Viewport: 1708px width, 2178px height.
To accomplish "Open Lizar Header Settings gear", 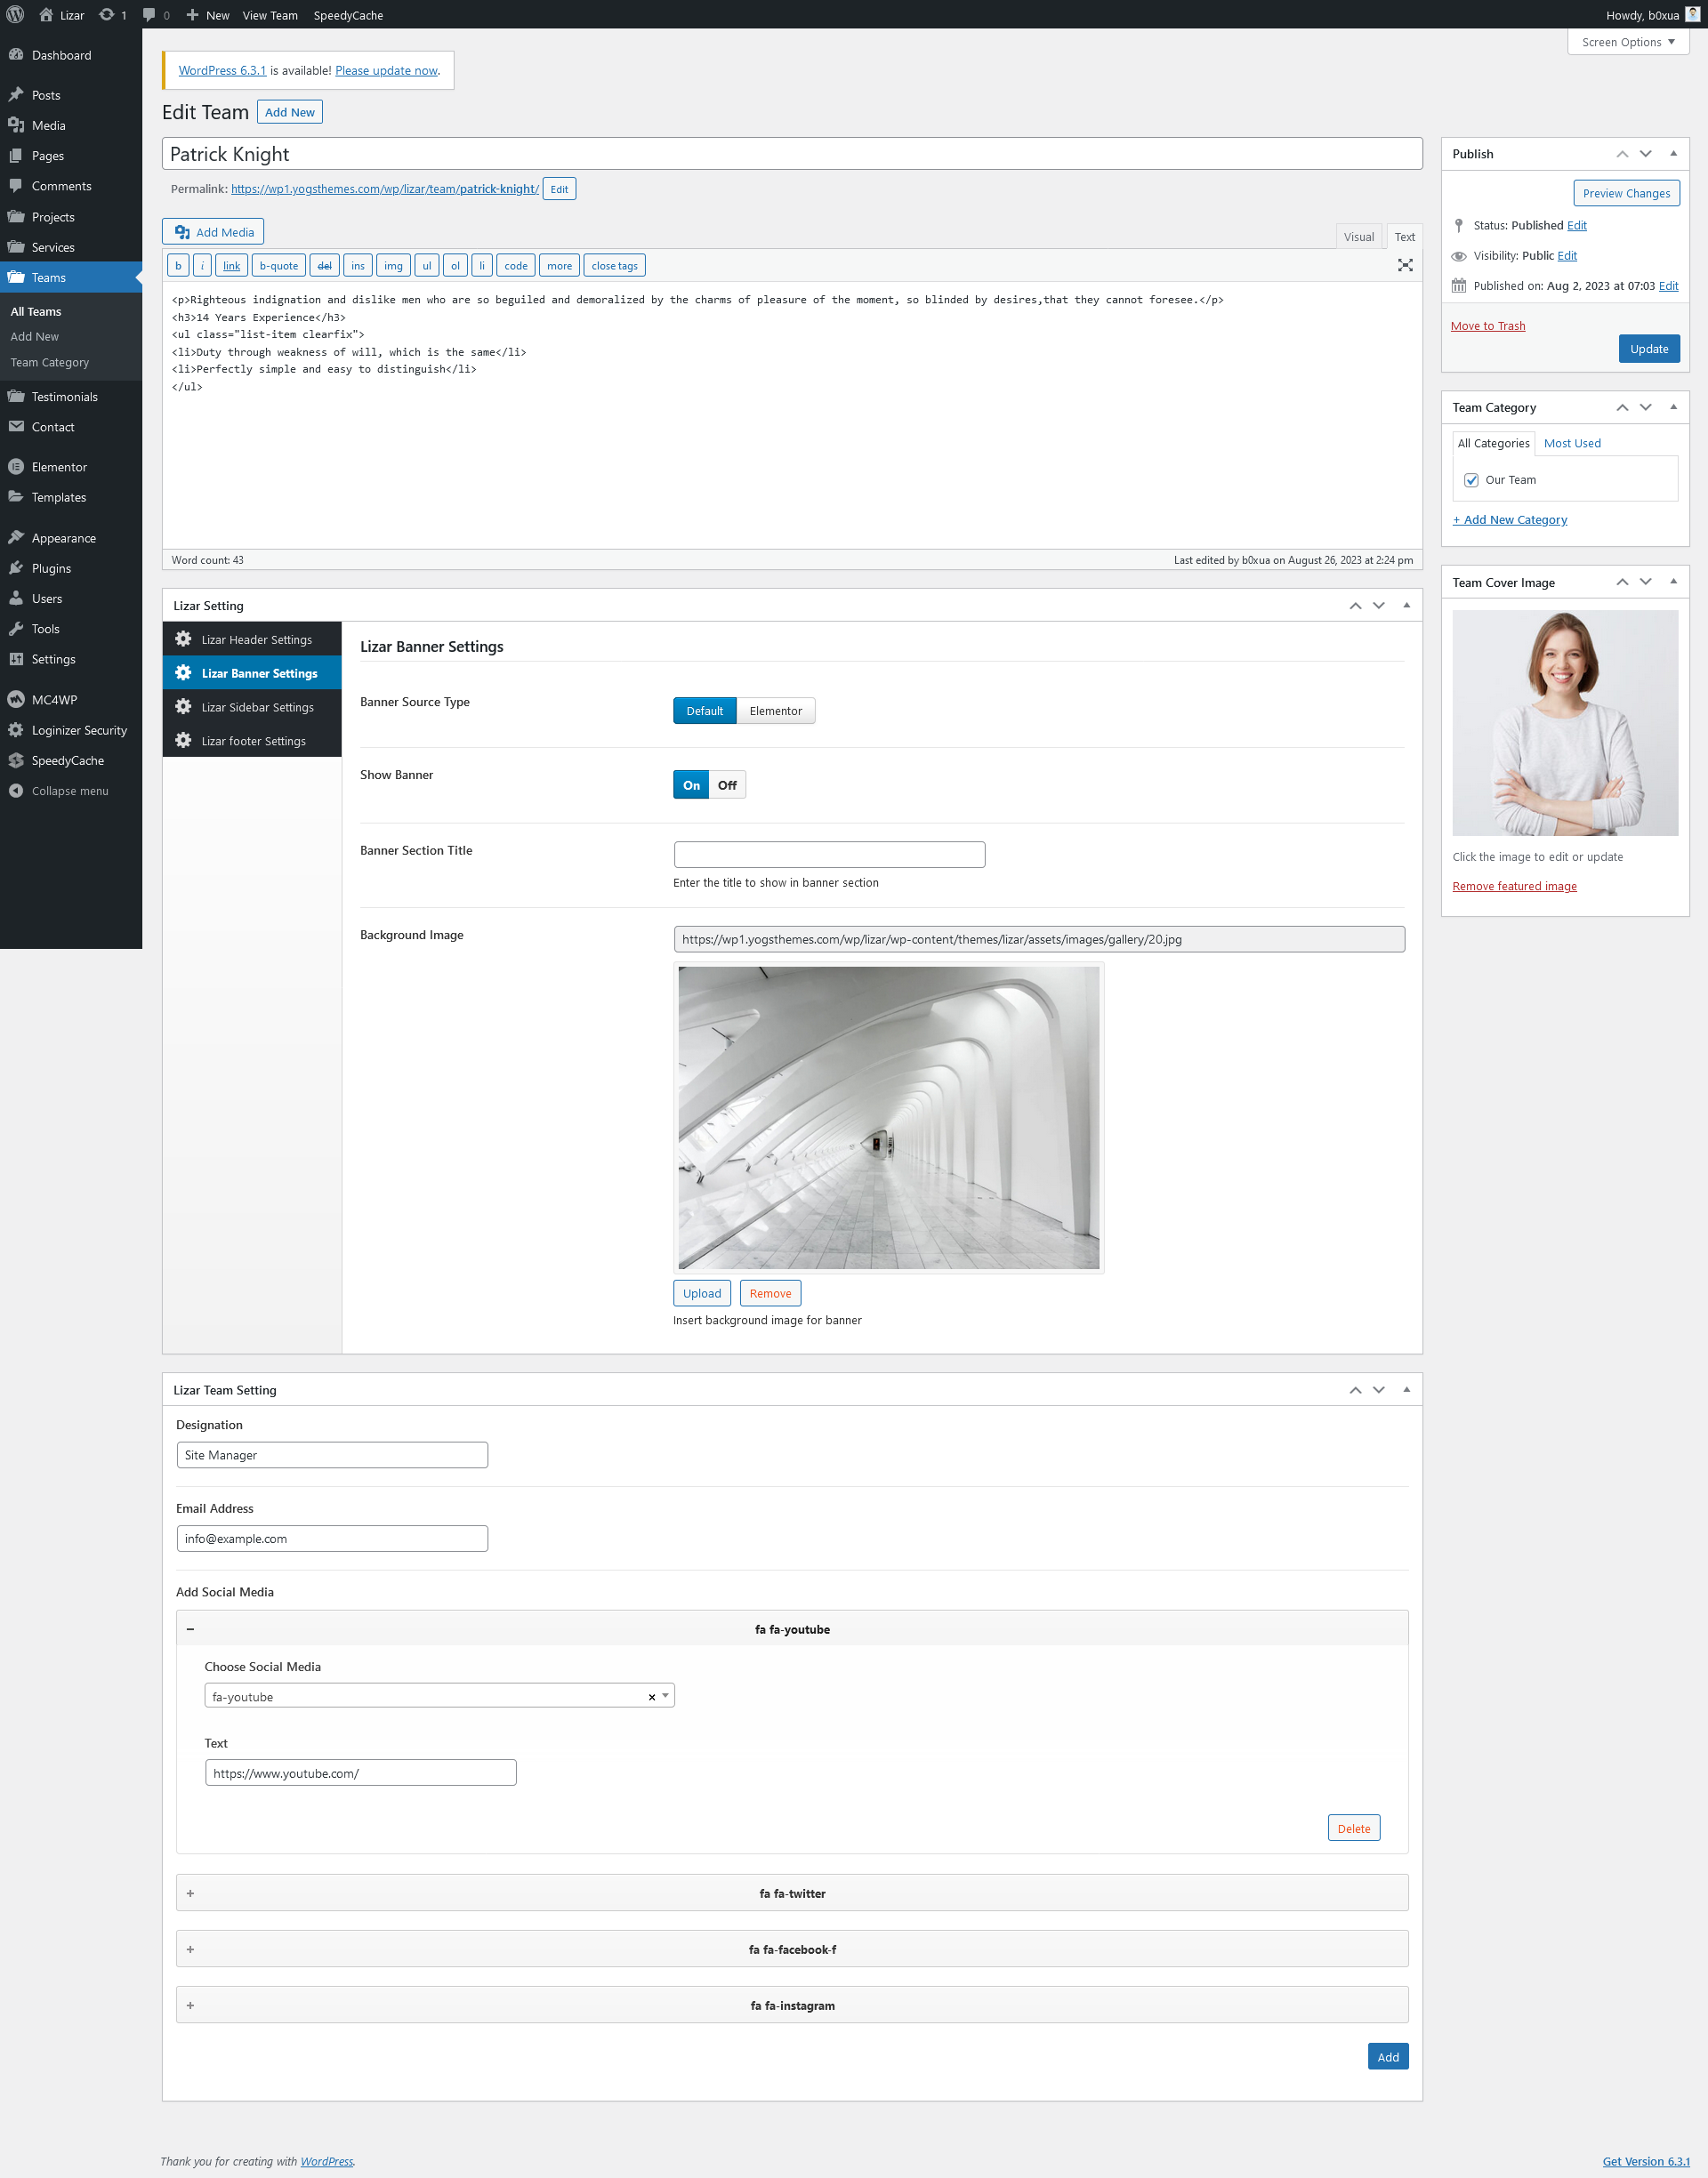I will pyautogui.click(x=183, y=639).
